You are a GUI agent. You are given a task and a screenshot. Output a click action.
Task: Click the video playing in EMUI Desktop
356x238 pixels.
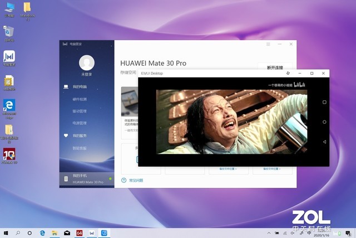click(x=231, y=122)
